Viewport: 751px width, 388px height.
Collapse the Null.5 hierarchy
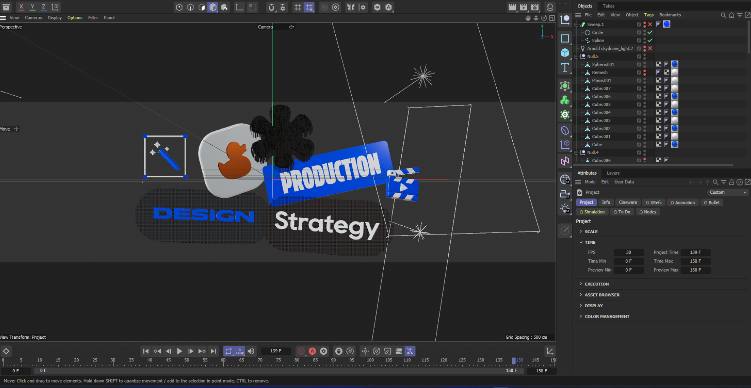tap(577, 57)
